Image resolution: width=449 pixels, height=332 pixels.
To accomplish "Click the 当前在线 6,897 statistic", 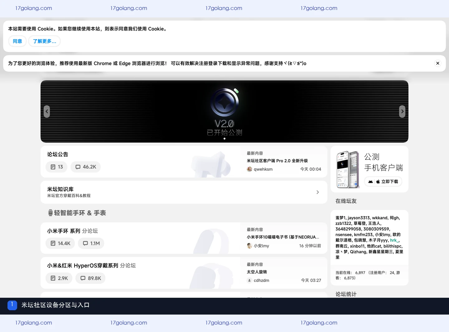I will tap(350, 273).
